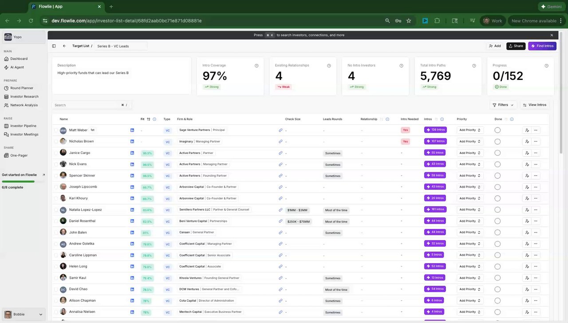The height and width of the screenshot is (323, 568).
Task: Open the link icon for Daniel Rosenthal
Action: [280, 221]
